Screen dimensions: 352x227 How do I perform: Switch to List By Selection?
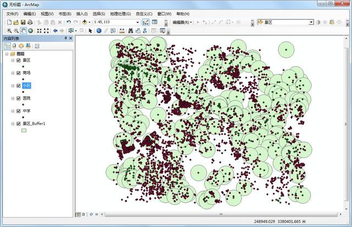click(28, 46)
